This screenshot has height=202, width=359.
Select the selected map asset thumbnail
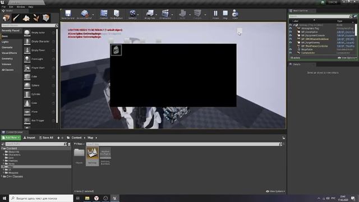(92, 153)
